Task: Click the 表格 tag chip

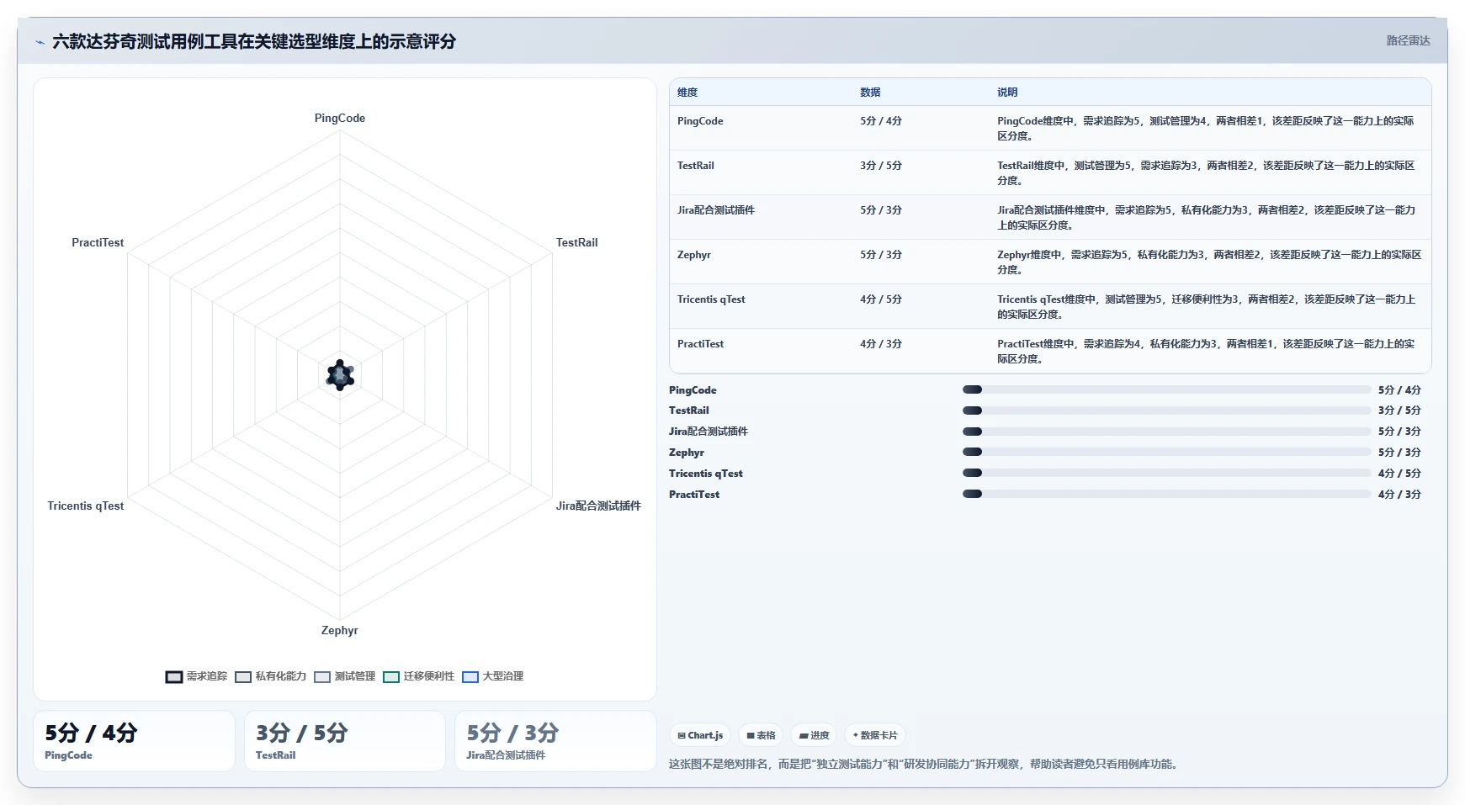Action: click(x=761, y=735)
